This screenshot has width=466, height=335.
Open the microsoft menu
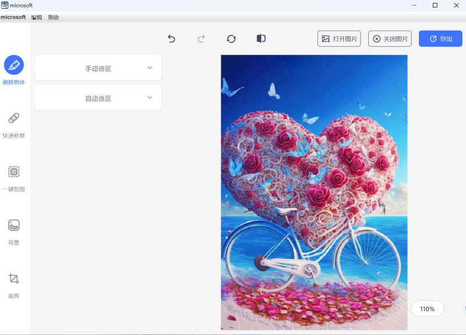point(13,17)
